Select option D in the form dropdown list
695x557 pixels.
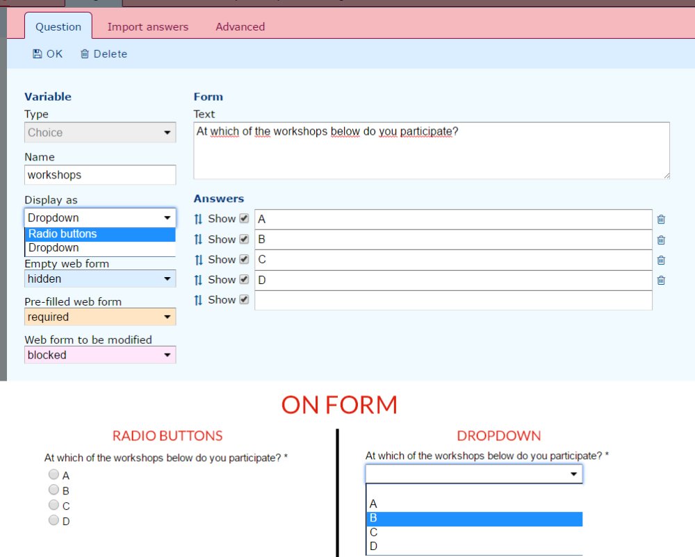pos(474,547)
